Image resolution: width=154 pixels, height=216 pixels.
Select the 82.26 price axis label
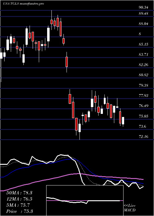pos(144,65)
